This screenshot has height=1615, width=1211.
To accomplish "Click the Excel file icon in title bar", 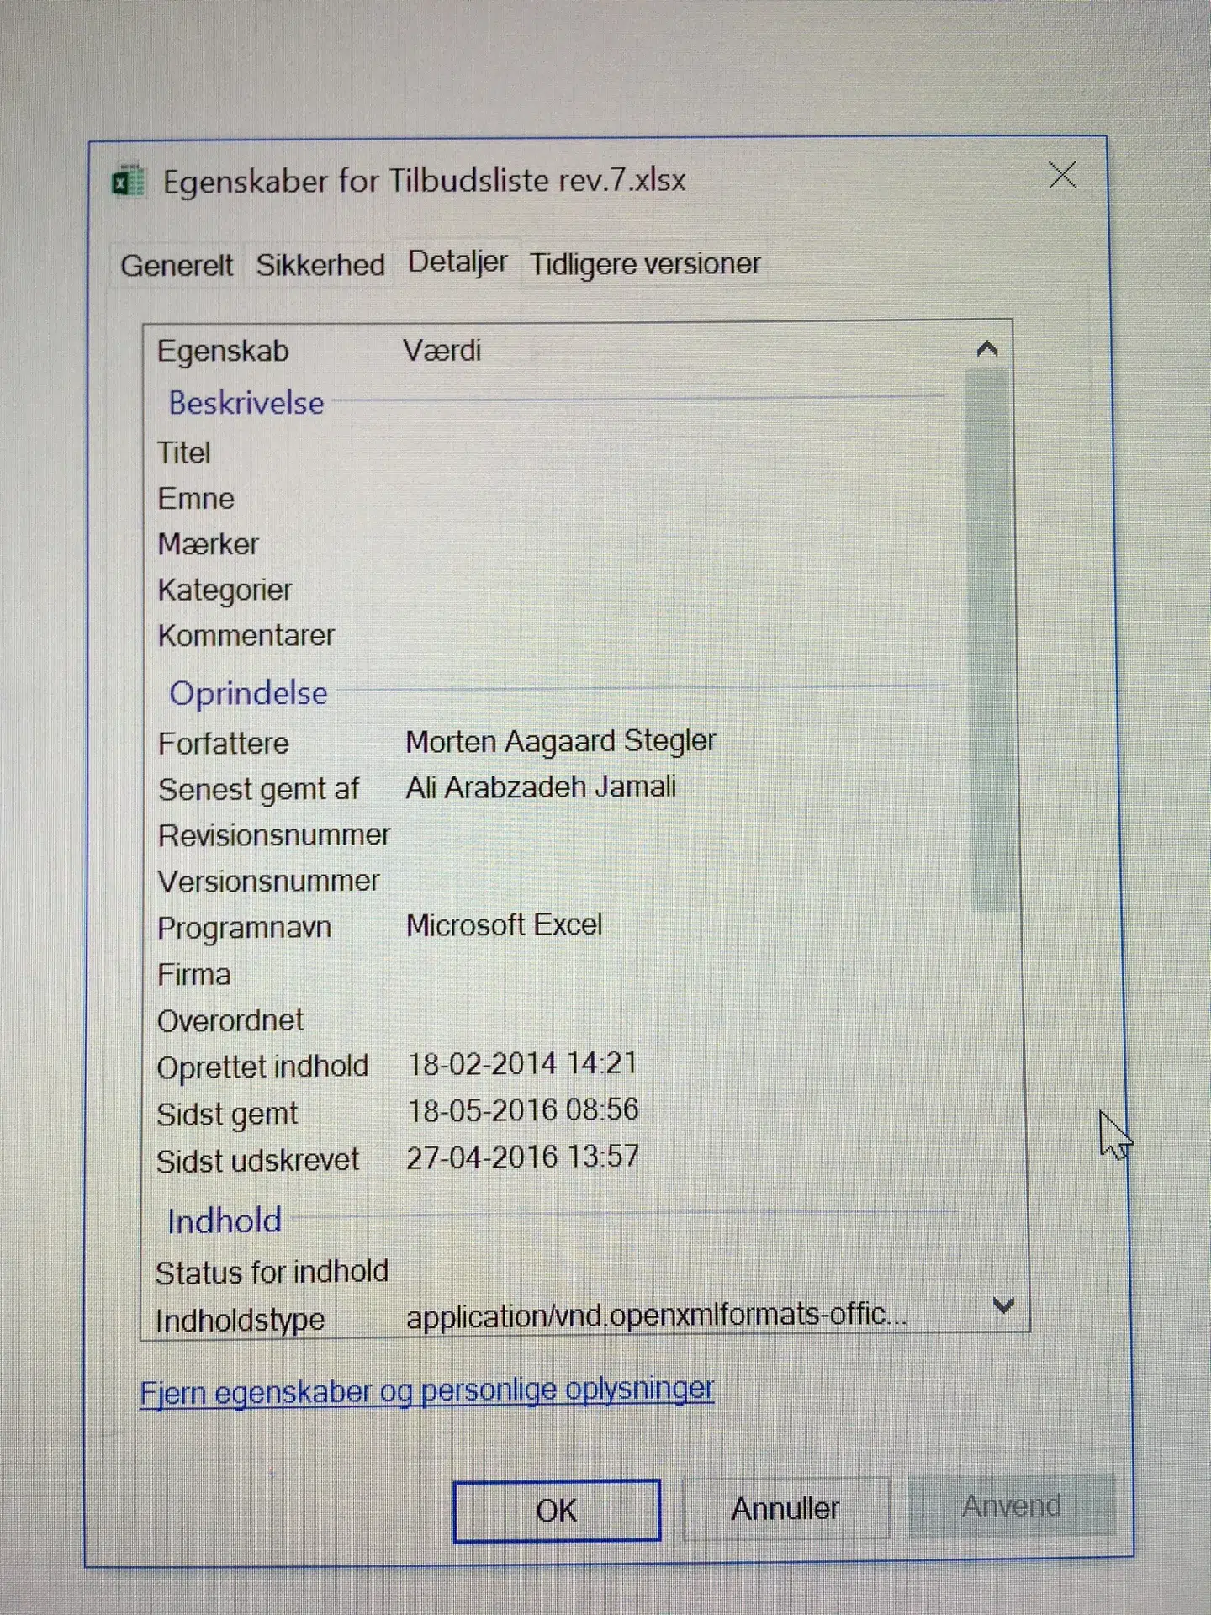I will [128, 181].
